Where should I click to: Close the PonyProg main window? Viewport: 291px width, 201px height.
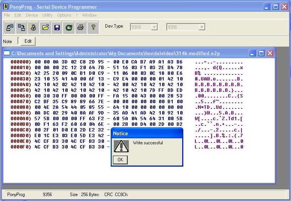coord(284,7)
